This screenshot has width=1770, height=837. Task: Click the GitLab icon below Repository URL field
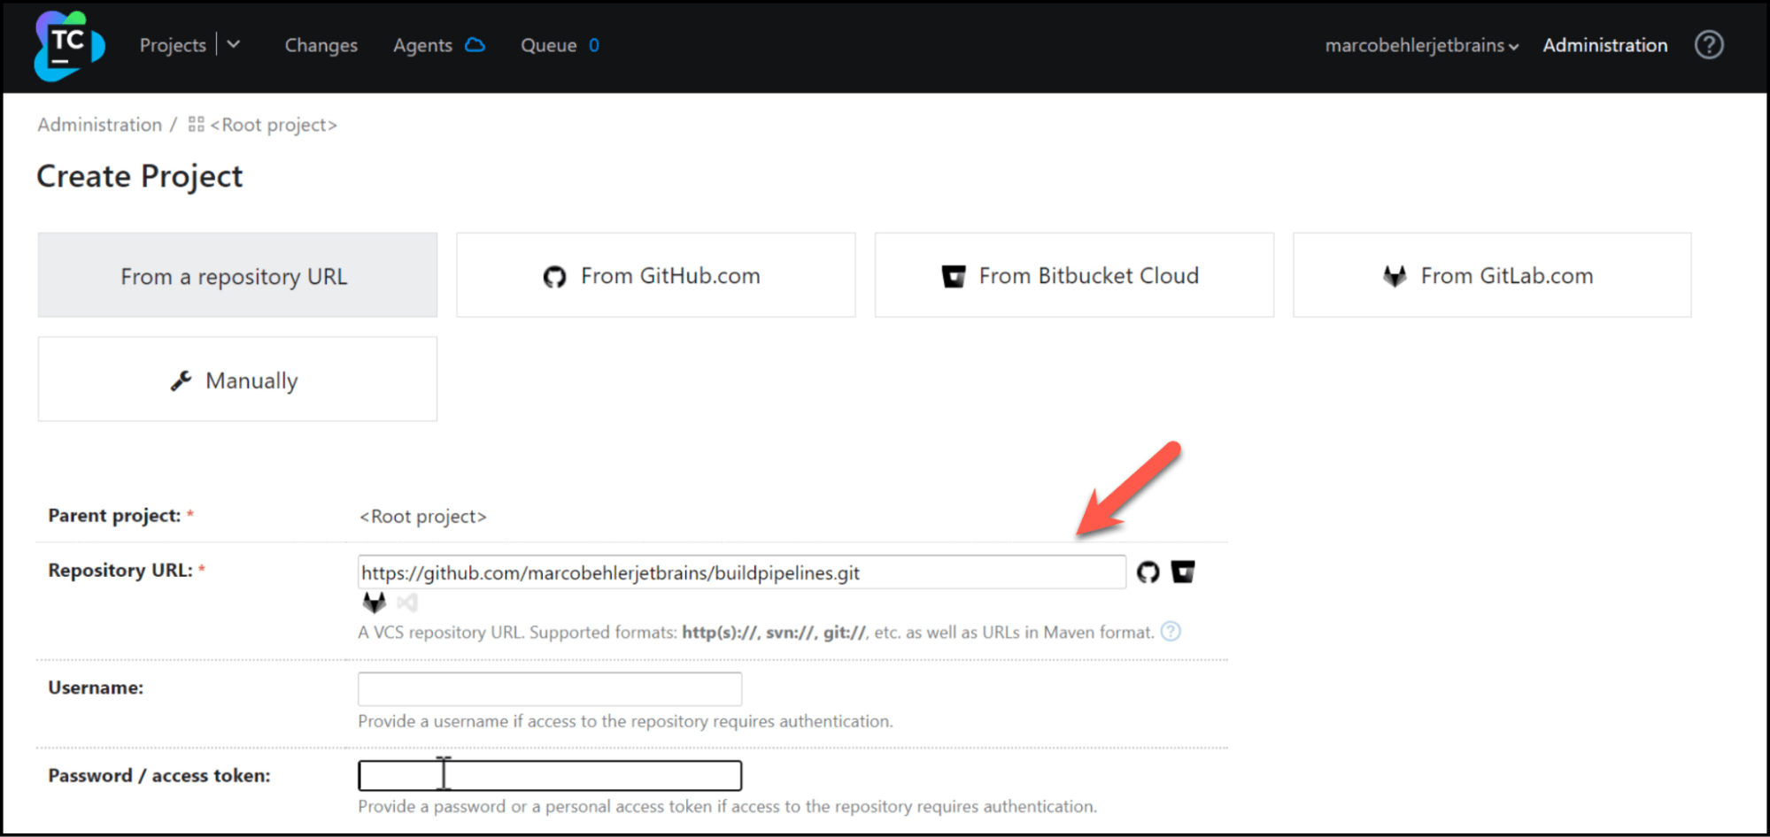(375, 603)
